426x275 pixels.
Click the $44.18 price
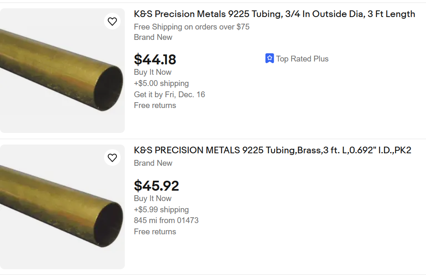coord(155,60)
